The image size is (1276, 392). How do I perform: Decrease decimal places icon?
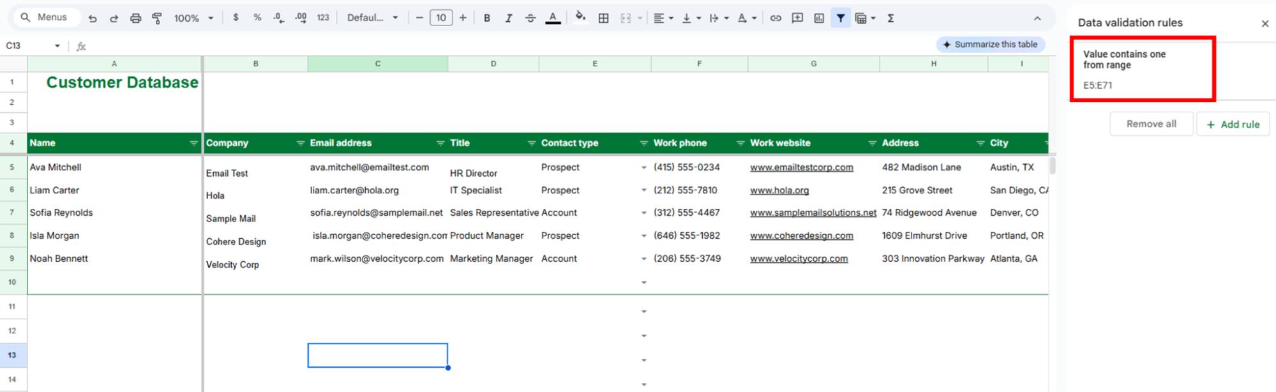[278, 18]
